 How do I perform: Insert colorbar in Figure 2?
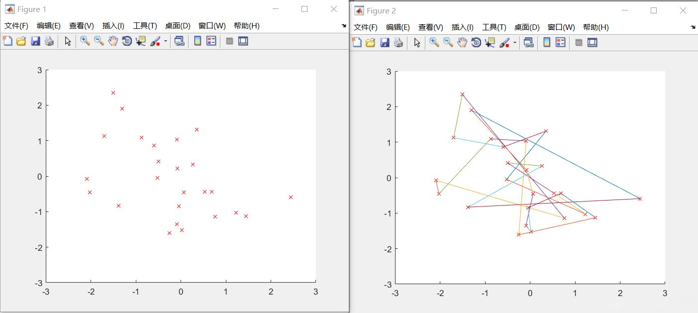[x=547, y=43]
